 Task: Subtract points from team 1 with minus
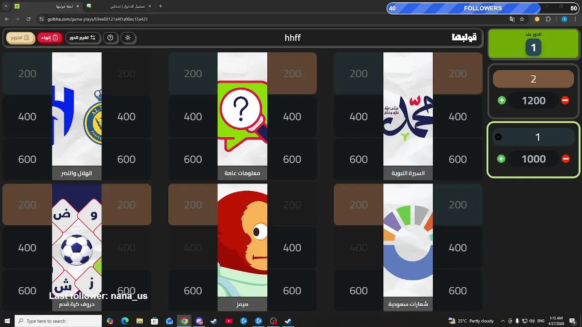click(566, 159)
